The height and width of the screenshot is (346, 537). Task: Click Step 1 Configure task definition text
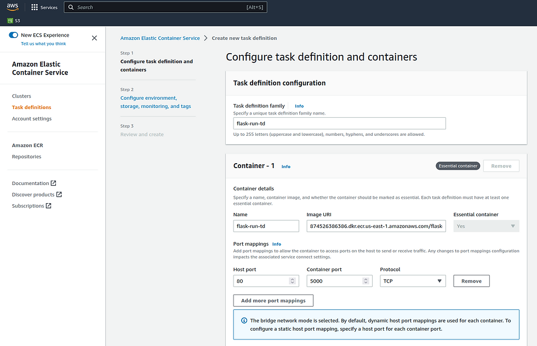click(157, 65)
